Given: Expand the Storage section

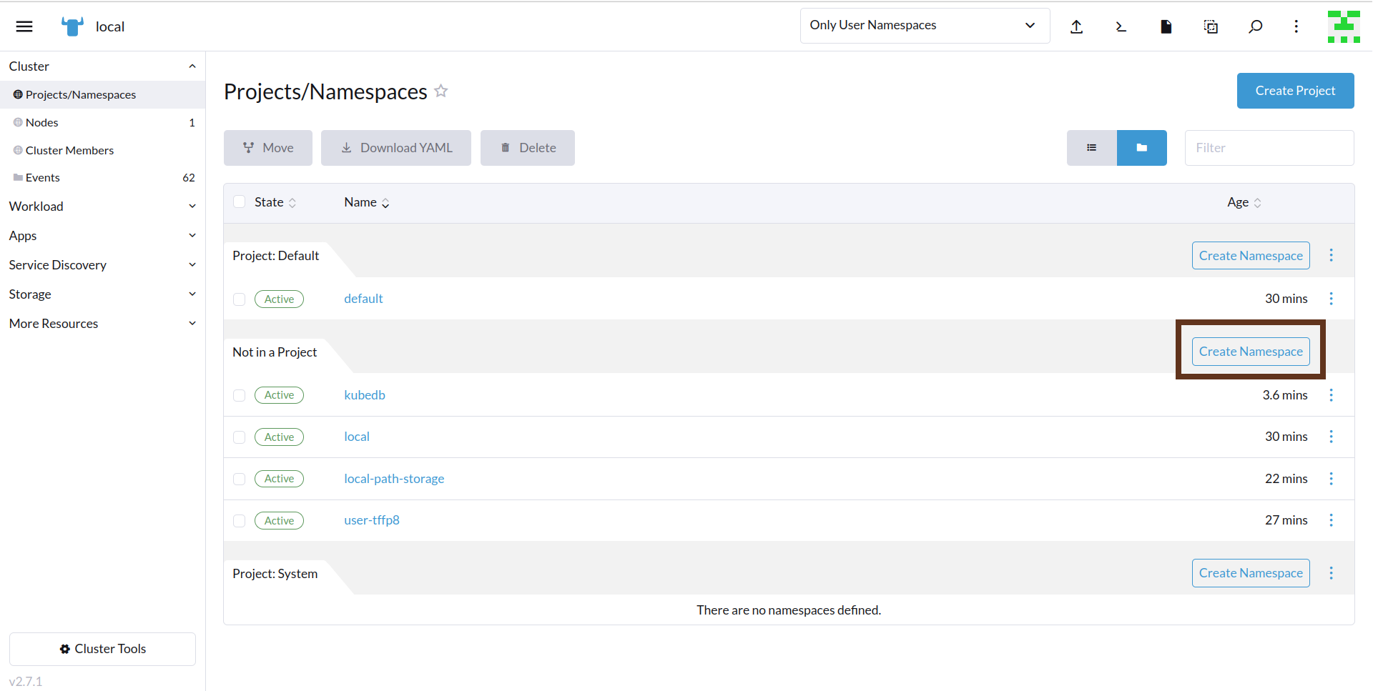Looking at the screenshot, I should 102,294.
